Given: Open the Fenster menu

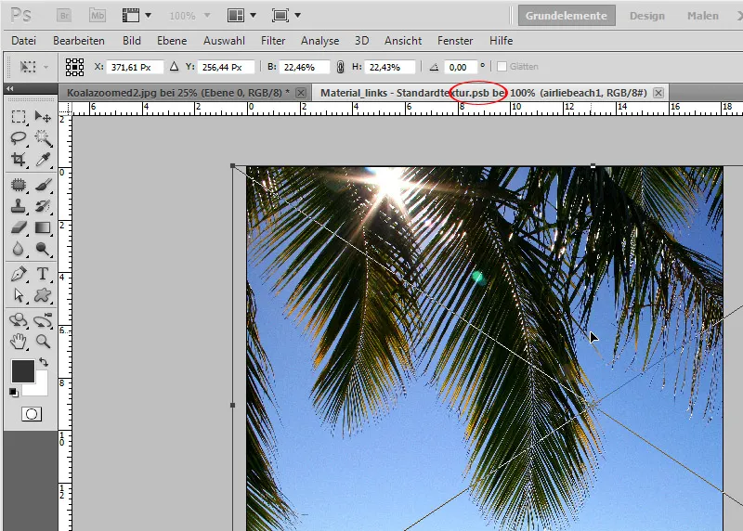Looking at the screenshot, I should (455, 41).
